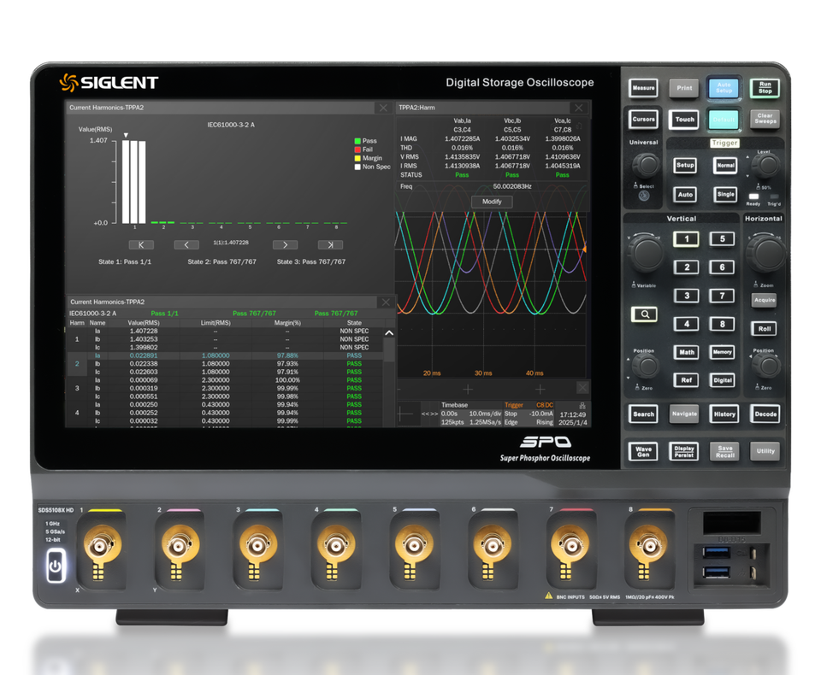This screenshot has width=821, height=675.
Task: Open the Measure menu button
Action: pyautogui.click(x=643, y=88)
